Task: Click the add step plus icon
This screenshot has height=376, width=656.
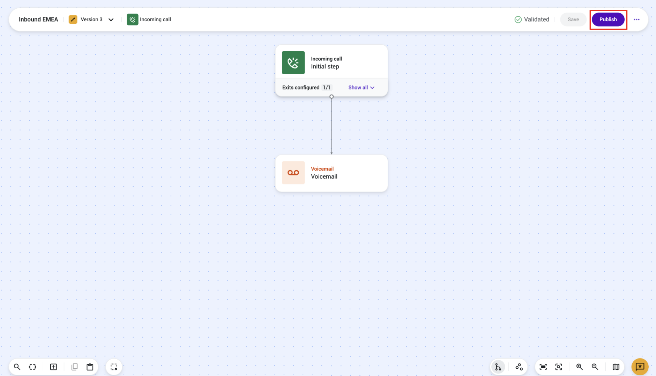Action: click(53, 367)
